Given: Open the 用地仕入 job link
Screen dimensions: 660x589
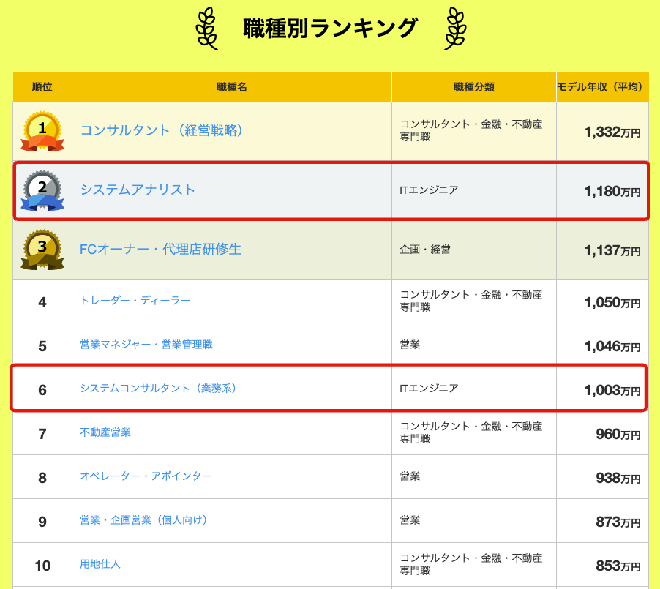Looking at the screenshot, I should pyautogui.click(x=100, y=563).
